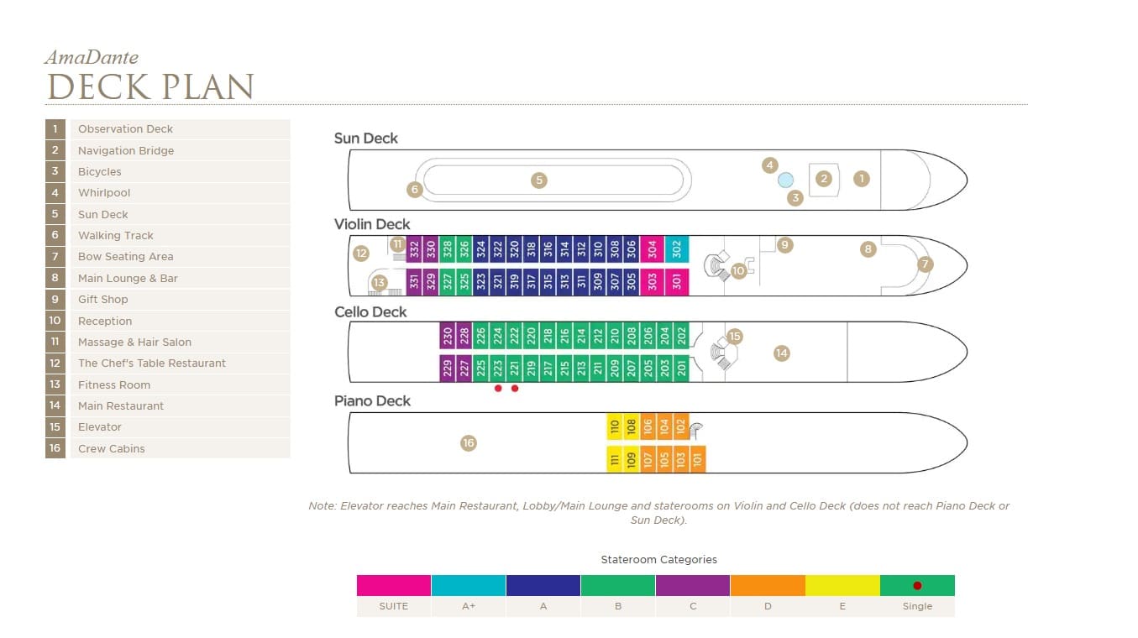
Task: Select circle marker 7 at the Violin Deck bow
Action: tap(926, 264)
